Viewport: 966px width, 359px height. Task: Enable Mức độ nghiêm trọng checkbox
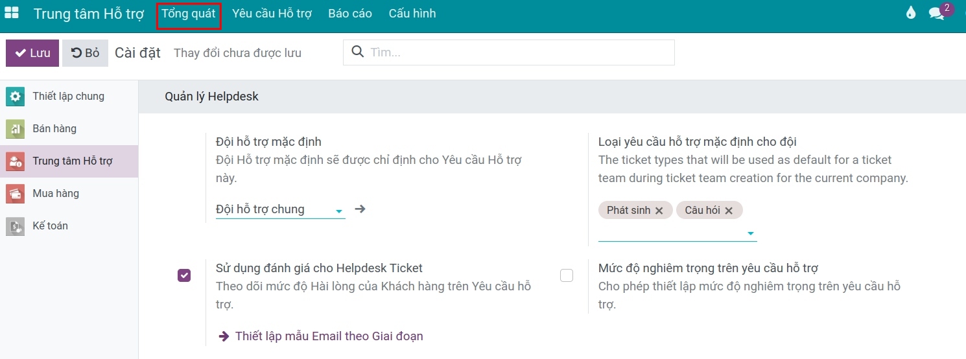tap(567, 275)
